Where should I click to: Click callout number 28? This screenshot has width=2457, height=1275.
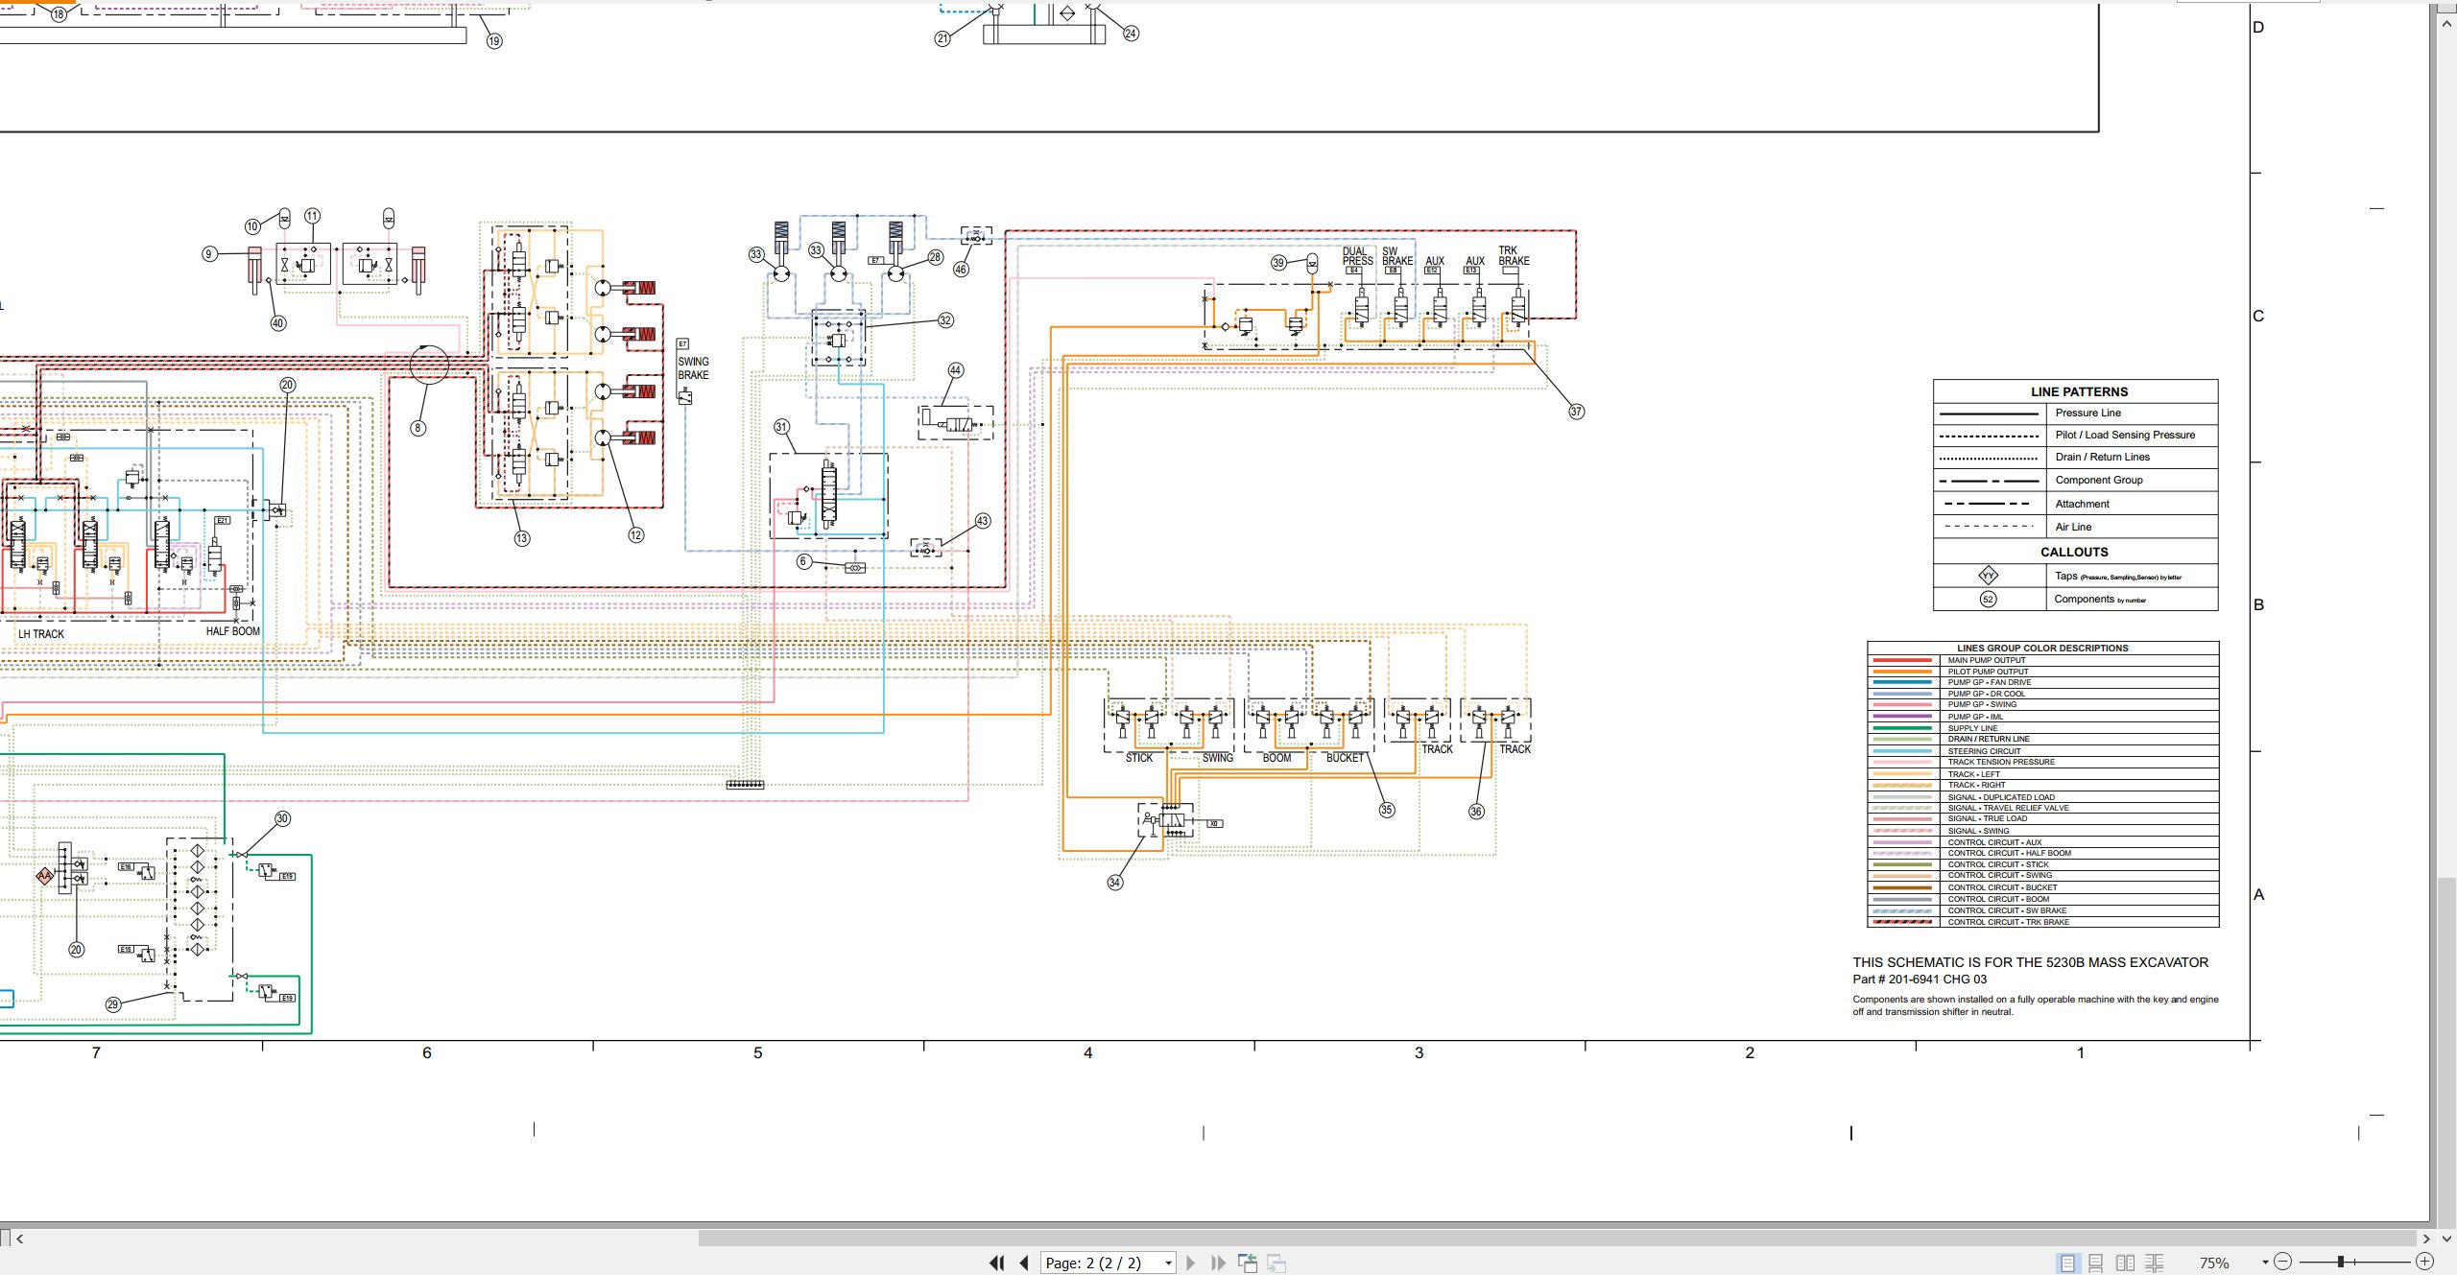935,257
